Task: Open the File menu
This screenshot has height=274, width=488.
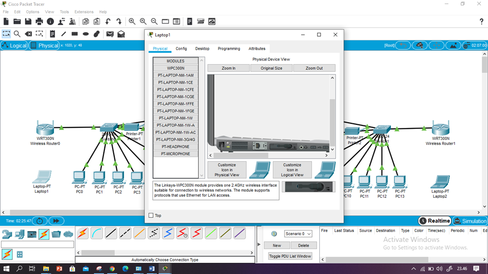Action: [x=6, y=12]
